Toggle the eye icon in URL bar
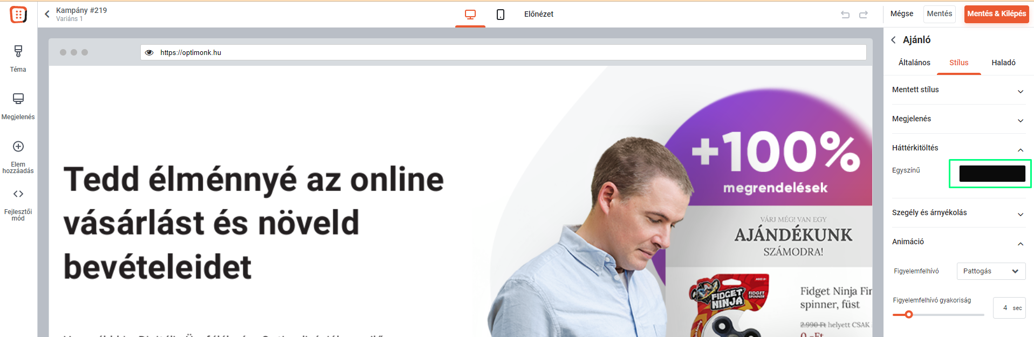This screenshot has height=337, width=1034. point(149,52)
